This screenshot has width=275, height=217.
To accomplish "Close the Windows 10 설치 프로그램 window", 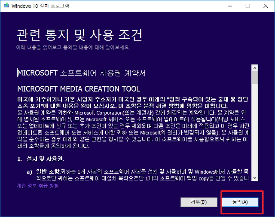I will click(x=266, y=6).
